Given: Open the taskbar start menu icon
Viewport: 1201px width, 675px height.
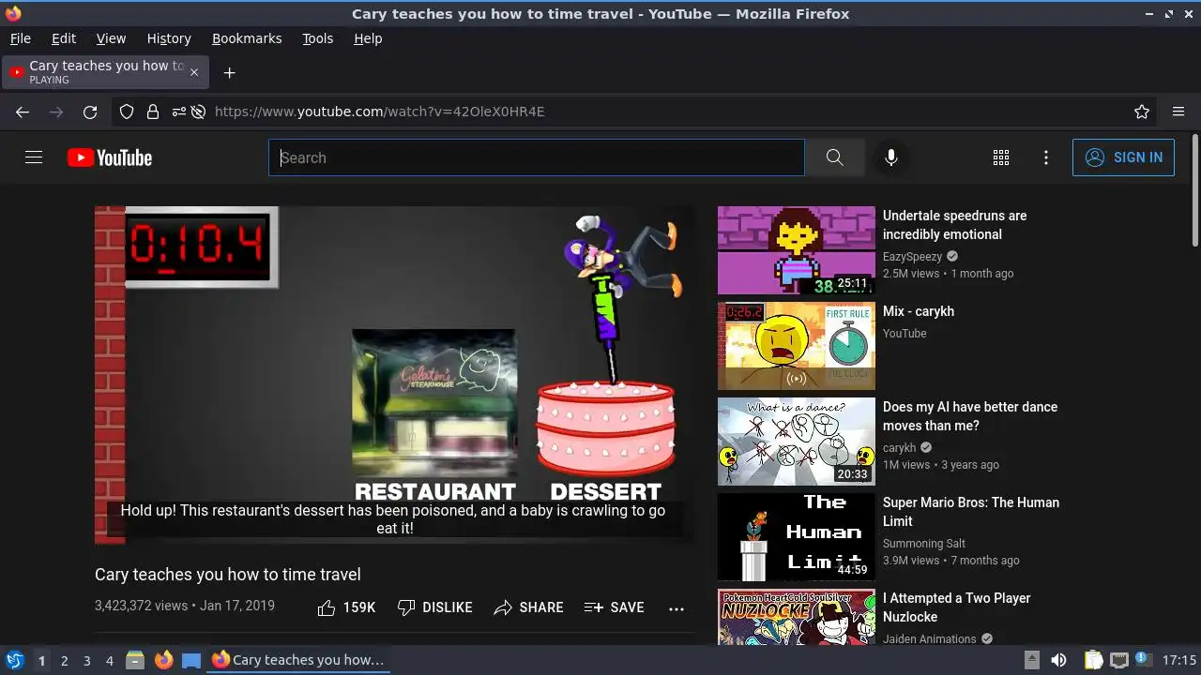Looking at the screenshot, I should (15, 660).
